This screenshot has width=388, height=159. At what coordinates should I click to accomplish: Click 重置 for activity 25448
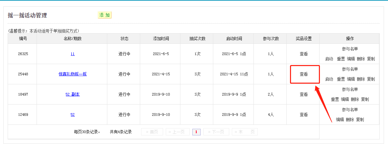[341, 79]
